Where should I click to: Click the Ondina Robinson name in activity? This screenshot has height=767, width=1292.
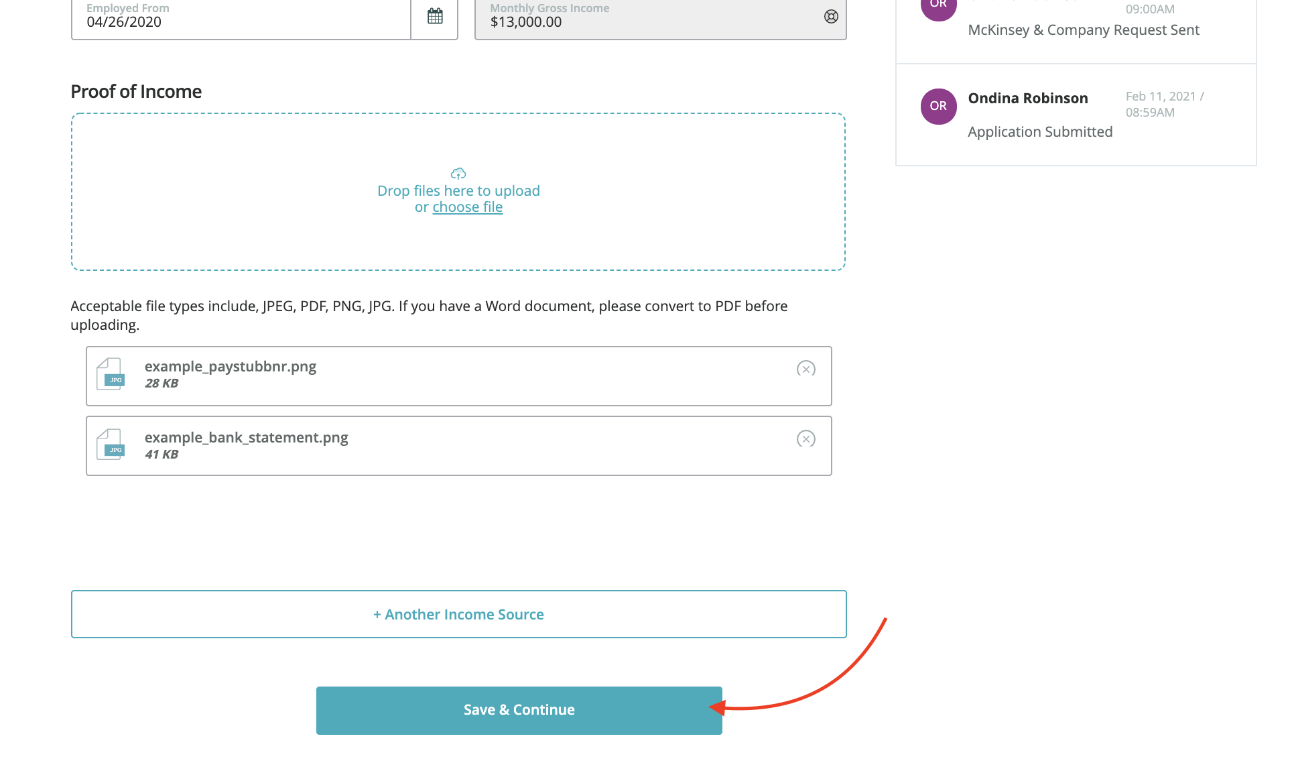[x=1028, y=99]
